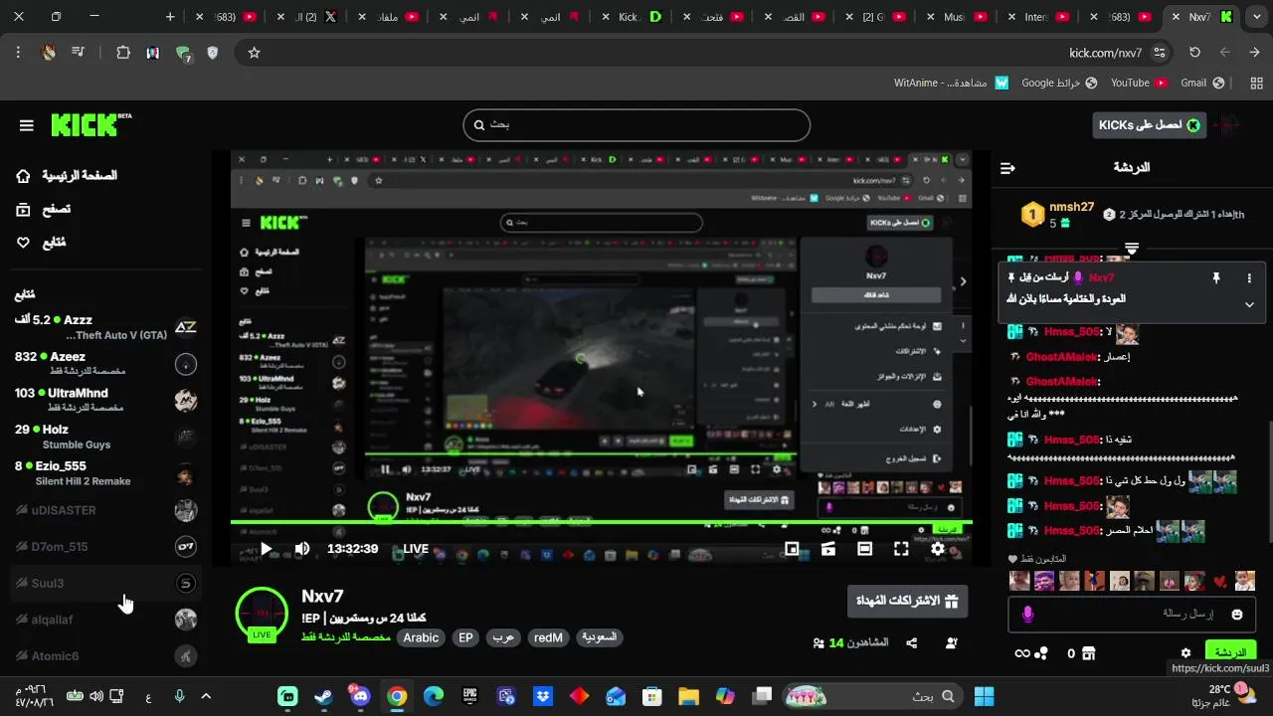Open player settings gear
Image resolution: width=1273 pixels, height=716 pixels.
click(x=938, y=549)
